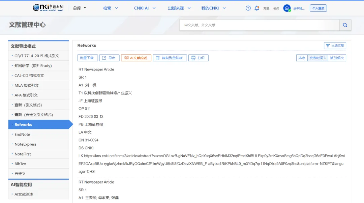Click the 打印 print button
Viewport: 364px width, 203px height.
coord(198,58)
